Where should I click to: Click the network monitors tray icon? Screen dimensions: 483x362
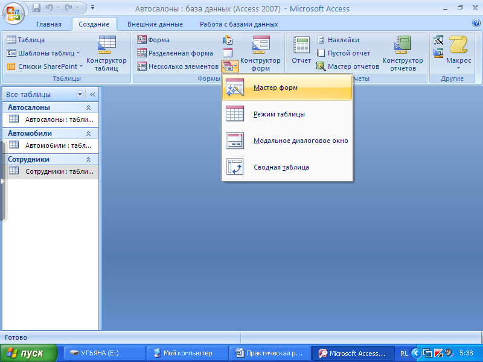[x=427, y=353]
